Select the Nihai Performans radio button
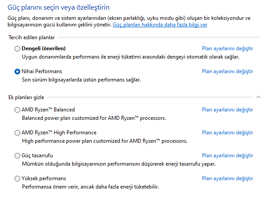 pyautogui.click(x=17, y=72)
